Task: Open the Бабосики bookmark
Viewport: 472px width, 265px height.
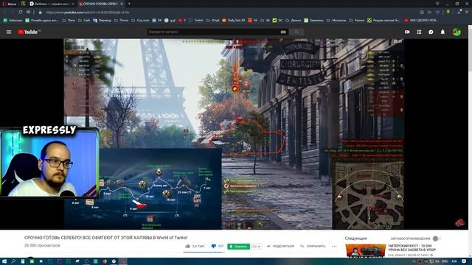Action: tap(13, 21)
